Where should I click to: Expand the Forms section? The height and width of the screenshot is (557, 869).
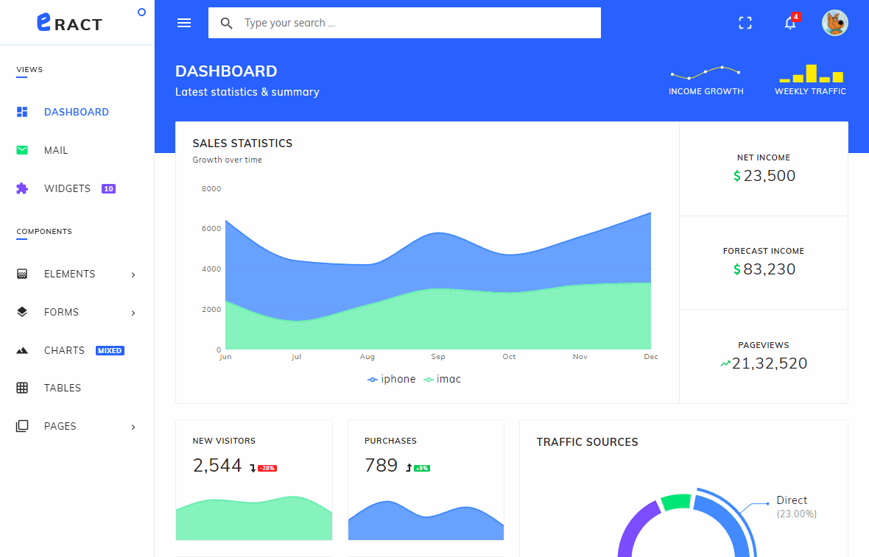pyautogui.click(x=61, y=312)
